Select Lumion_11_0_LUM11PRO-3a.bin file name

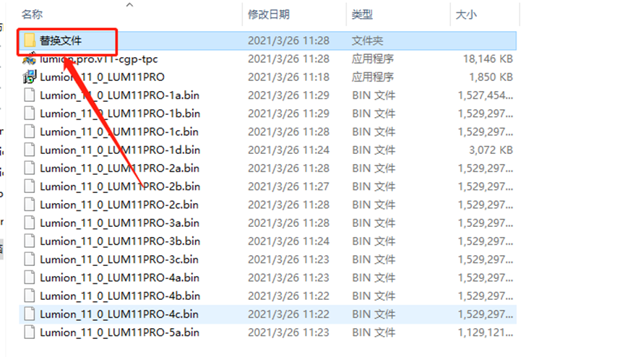click(x=119, y=223)
